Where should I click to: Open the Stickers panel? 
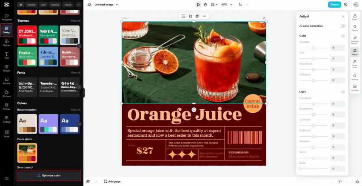point(7,94)
